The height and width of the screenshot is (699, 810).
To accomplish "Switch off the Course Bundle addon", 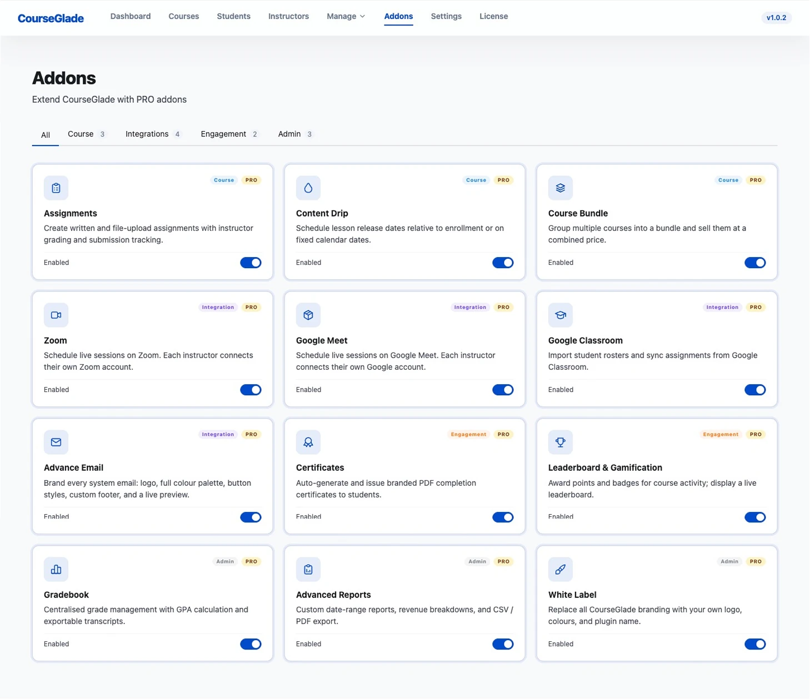I will point(755,263).
